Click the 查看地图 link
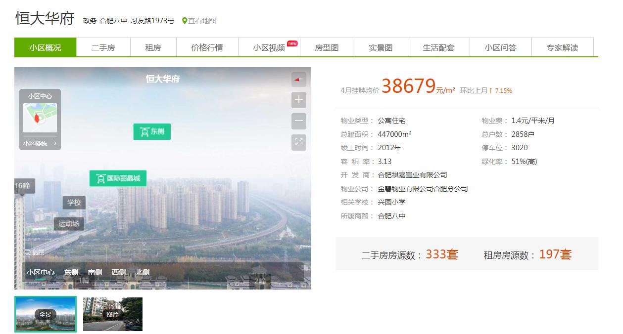 click(202, 21)
